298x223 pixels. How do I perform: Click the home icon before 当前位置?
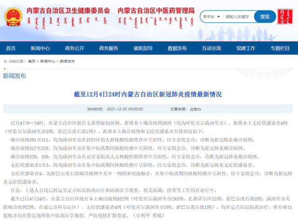click(5, 61)
